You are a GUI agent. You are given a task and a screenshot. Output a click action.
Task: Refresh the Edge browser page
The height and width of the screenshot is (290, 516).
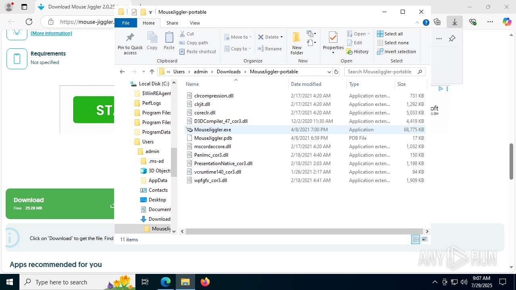29,22
